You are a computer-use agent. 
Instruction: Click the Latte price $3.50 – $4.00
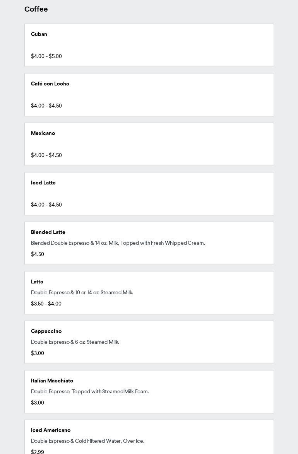pos(46,304)
